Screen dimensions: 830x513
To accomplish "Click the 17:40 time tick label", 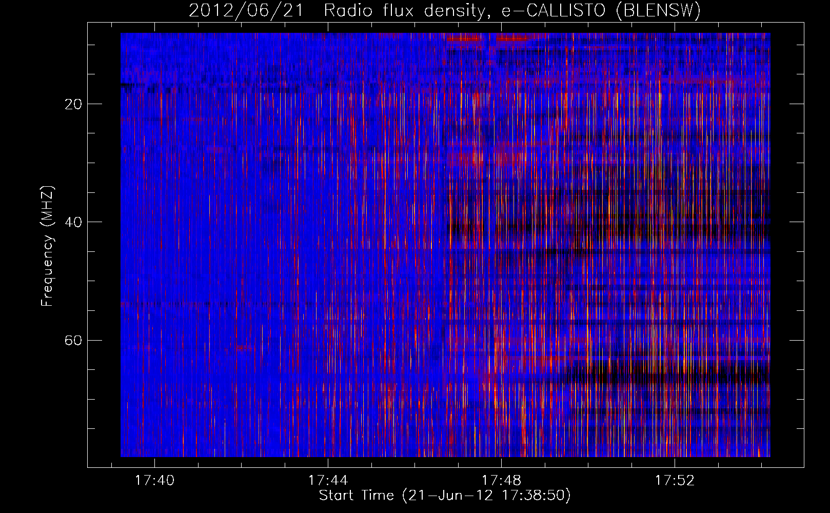I will (x=154, y=480).
